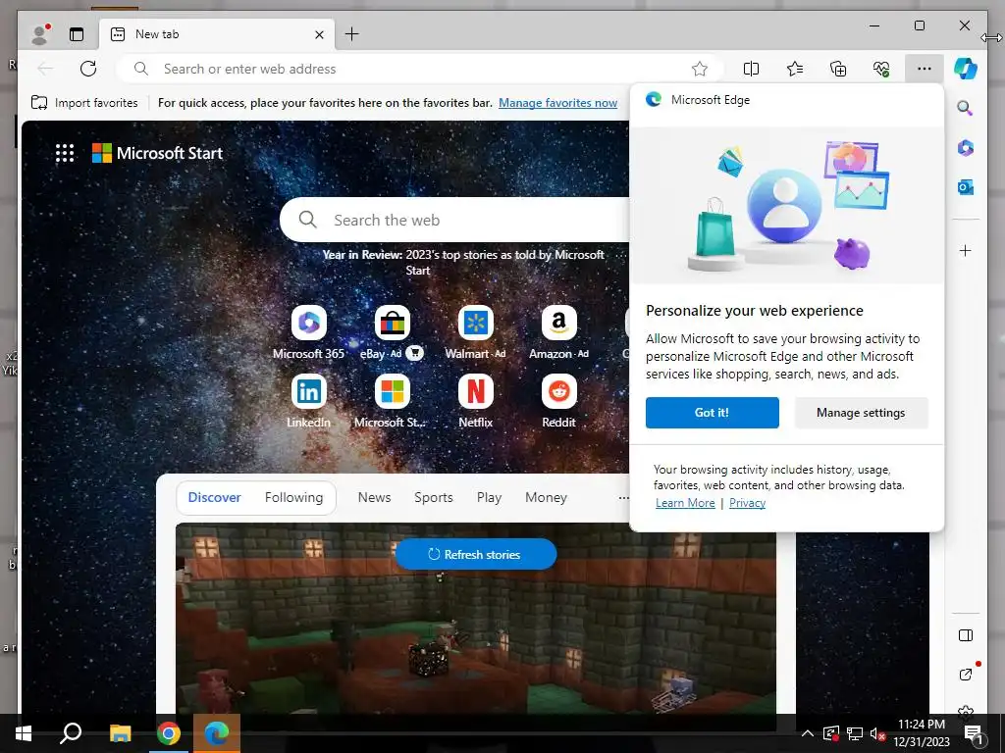
Task: Add this page to favorites star
Action: pyautogui.click(x=699, y=69)
